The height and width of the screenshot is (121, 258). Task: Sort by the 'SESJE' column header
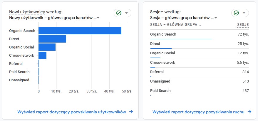pos(243,24)
